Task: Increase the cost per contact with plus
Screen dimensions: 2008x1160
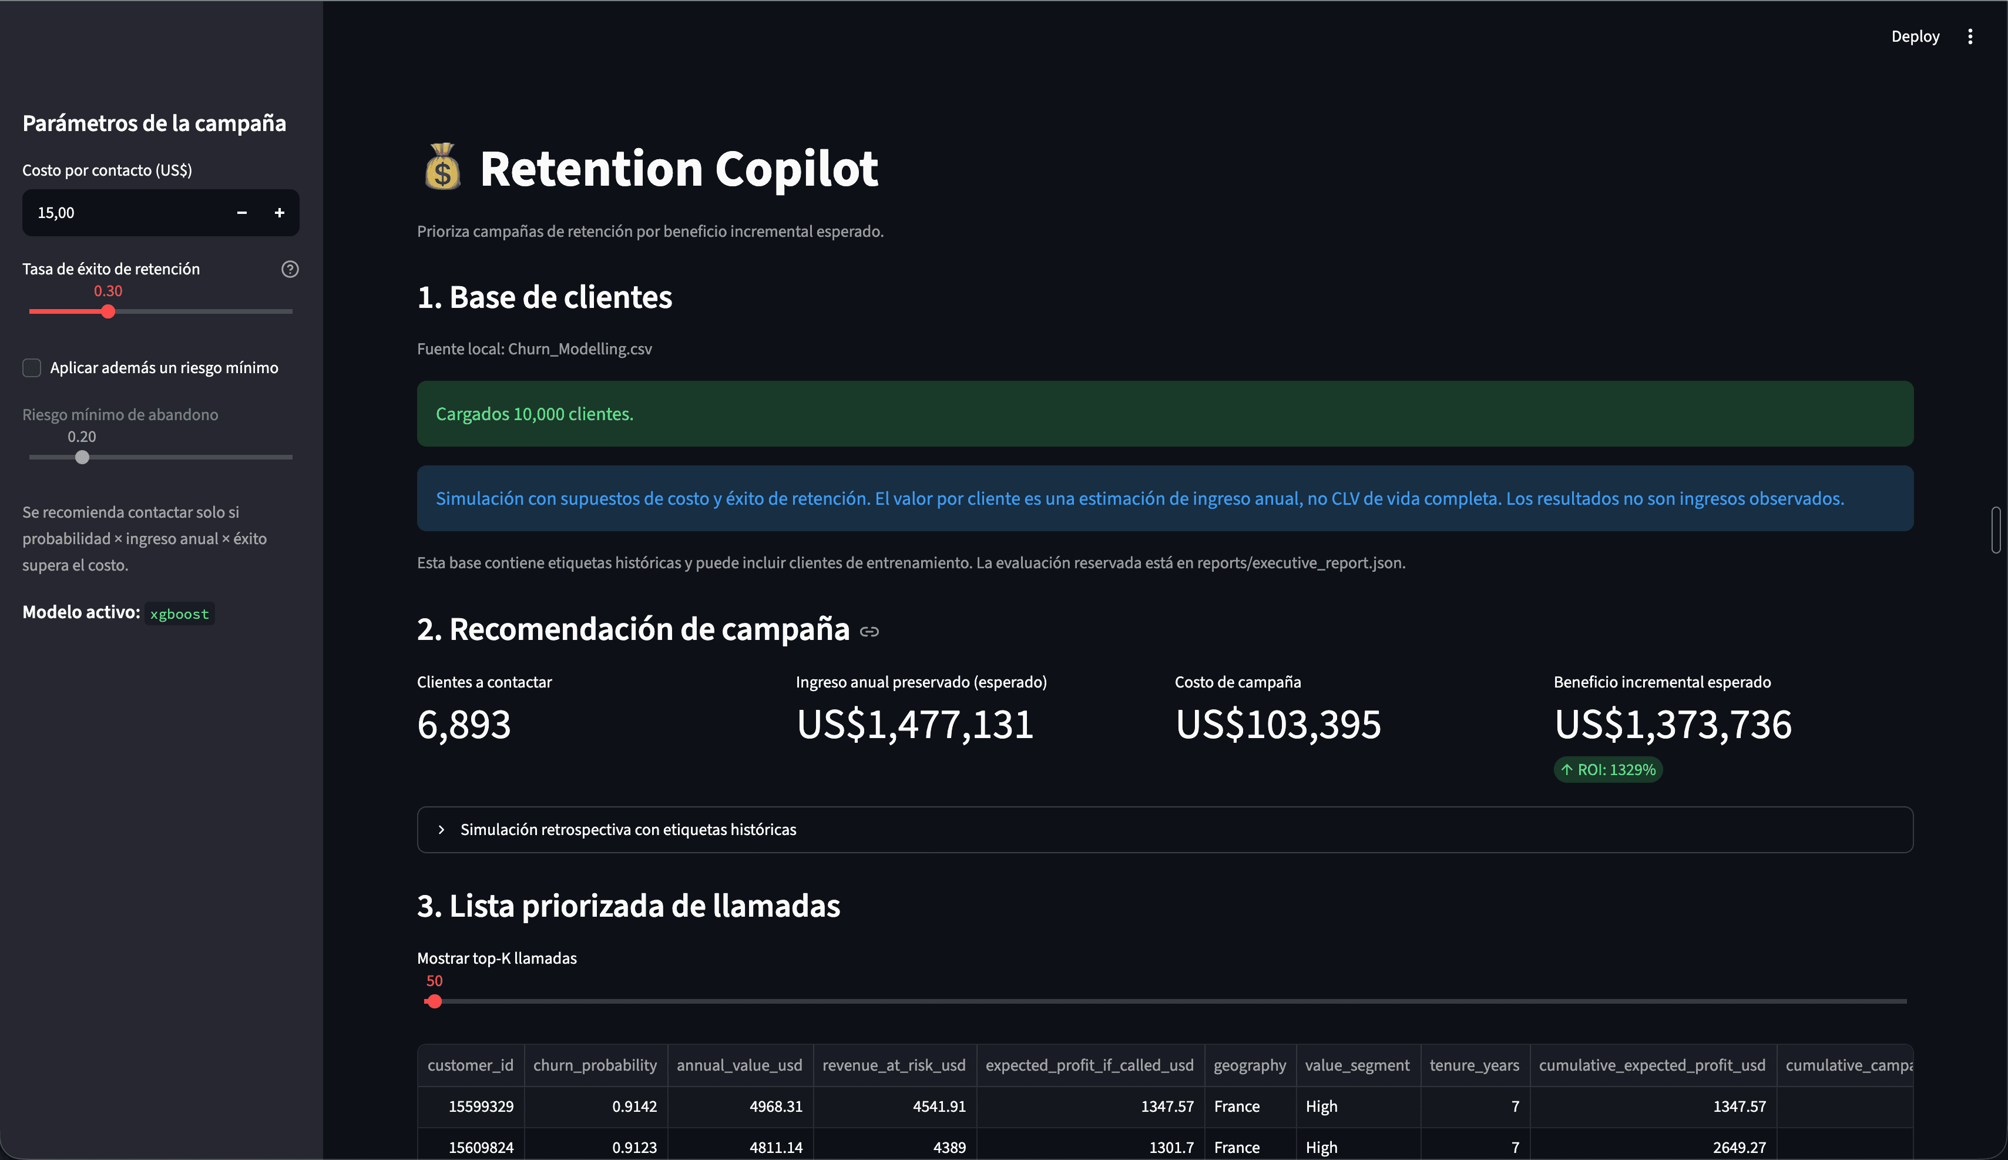Action: point(280,213)
